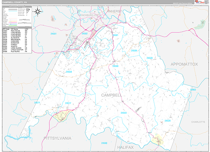Click ZIP code label 24502 on map
The height and width of the screenshot is (152, 210).
84,33
